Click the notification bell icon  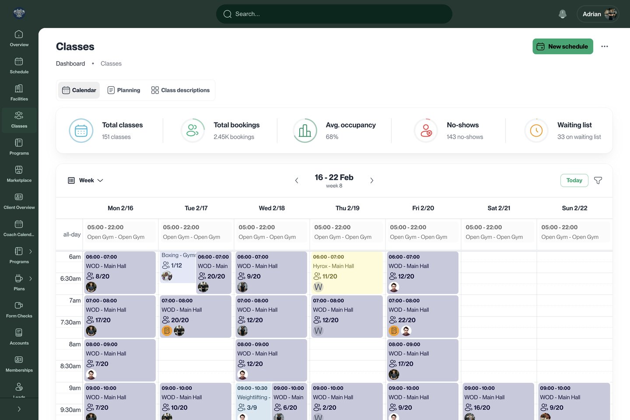pos(563,14)
